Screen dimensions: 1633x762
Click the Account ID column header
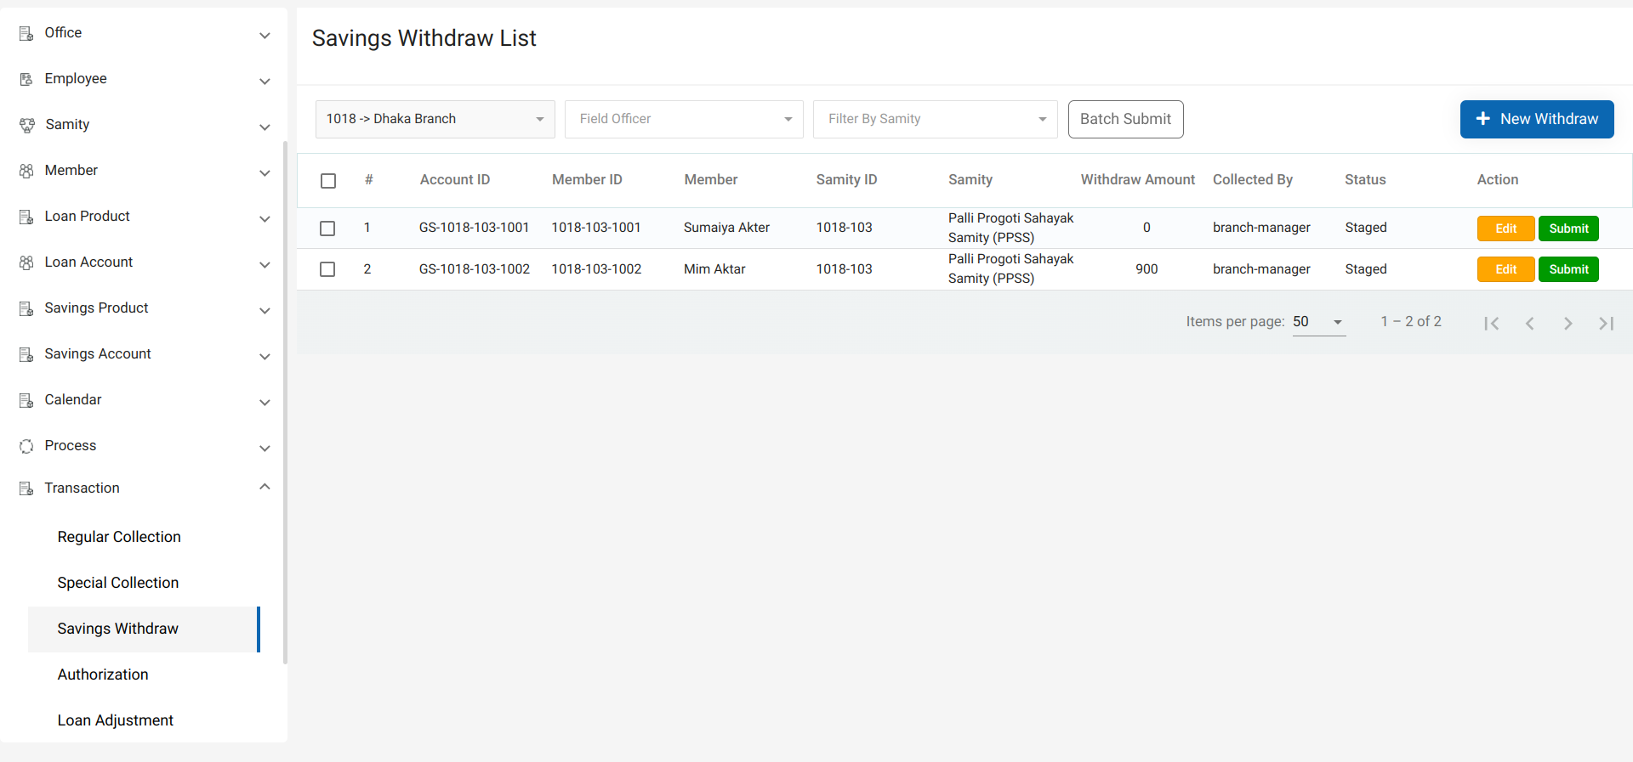455,180
